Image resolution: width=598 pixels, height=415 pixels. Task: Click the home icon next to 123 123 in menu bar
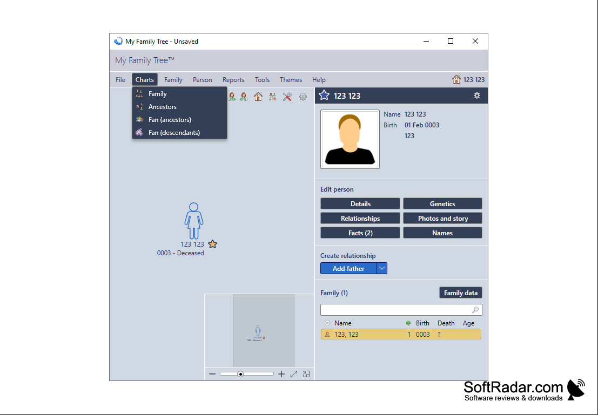456,79
